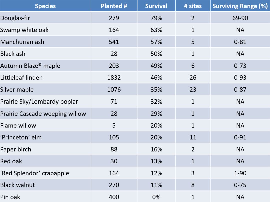Click the Surviving Range (%) header
Image resolution: width=270 pixels, height=202 pixels.
coord(240,6)
